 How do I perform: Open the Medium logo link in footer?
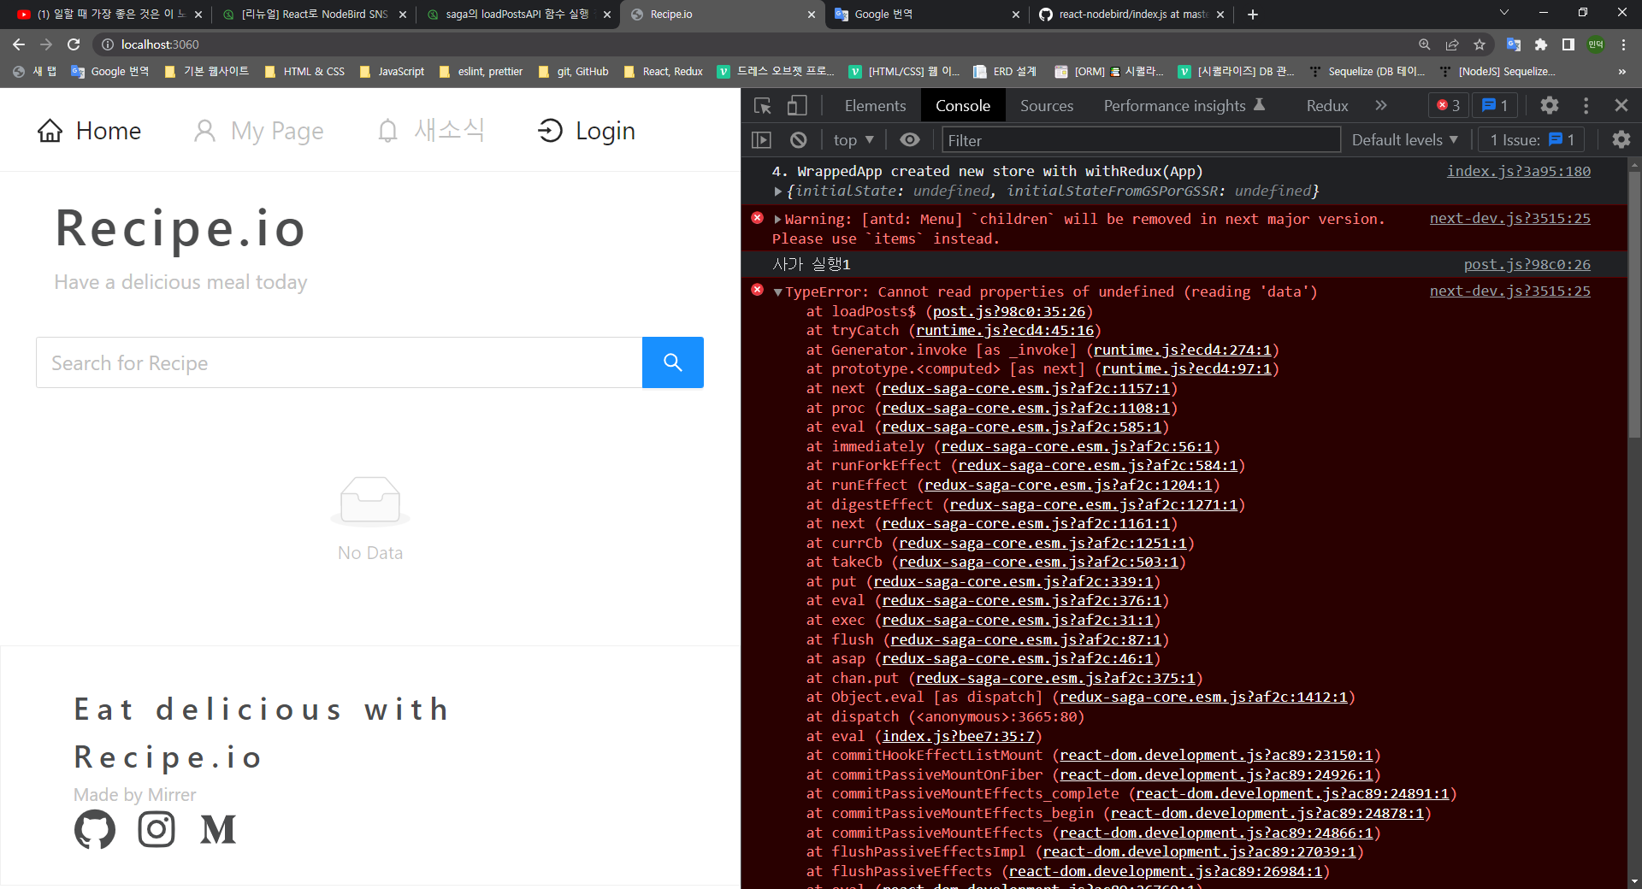click(218, 829)
